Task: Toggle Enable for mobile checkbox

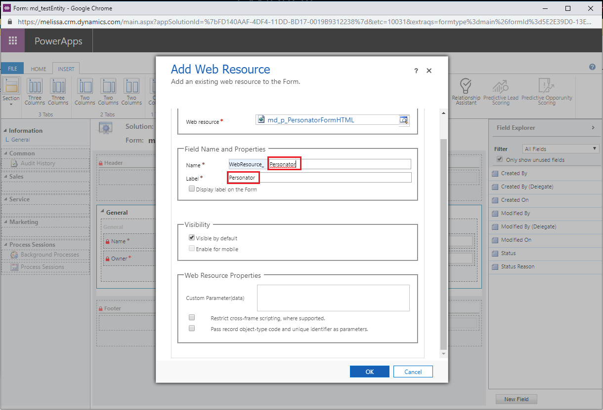Action: (192, 249)
